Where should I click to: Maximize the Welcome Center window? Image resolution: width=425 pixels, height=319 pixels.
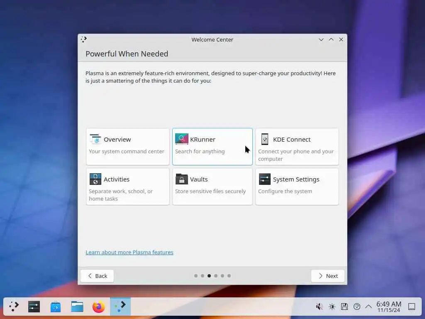331,39
